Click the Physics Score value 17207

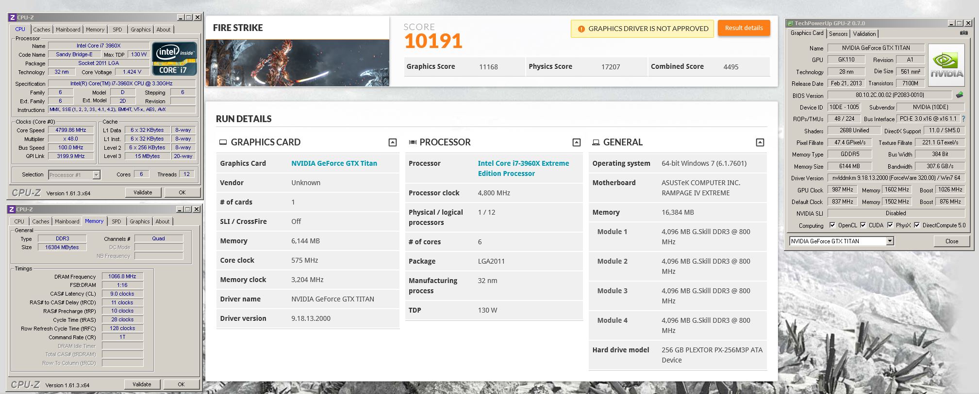[611, 67]
